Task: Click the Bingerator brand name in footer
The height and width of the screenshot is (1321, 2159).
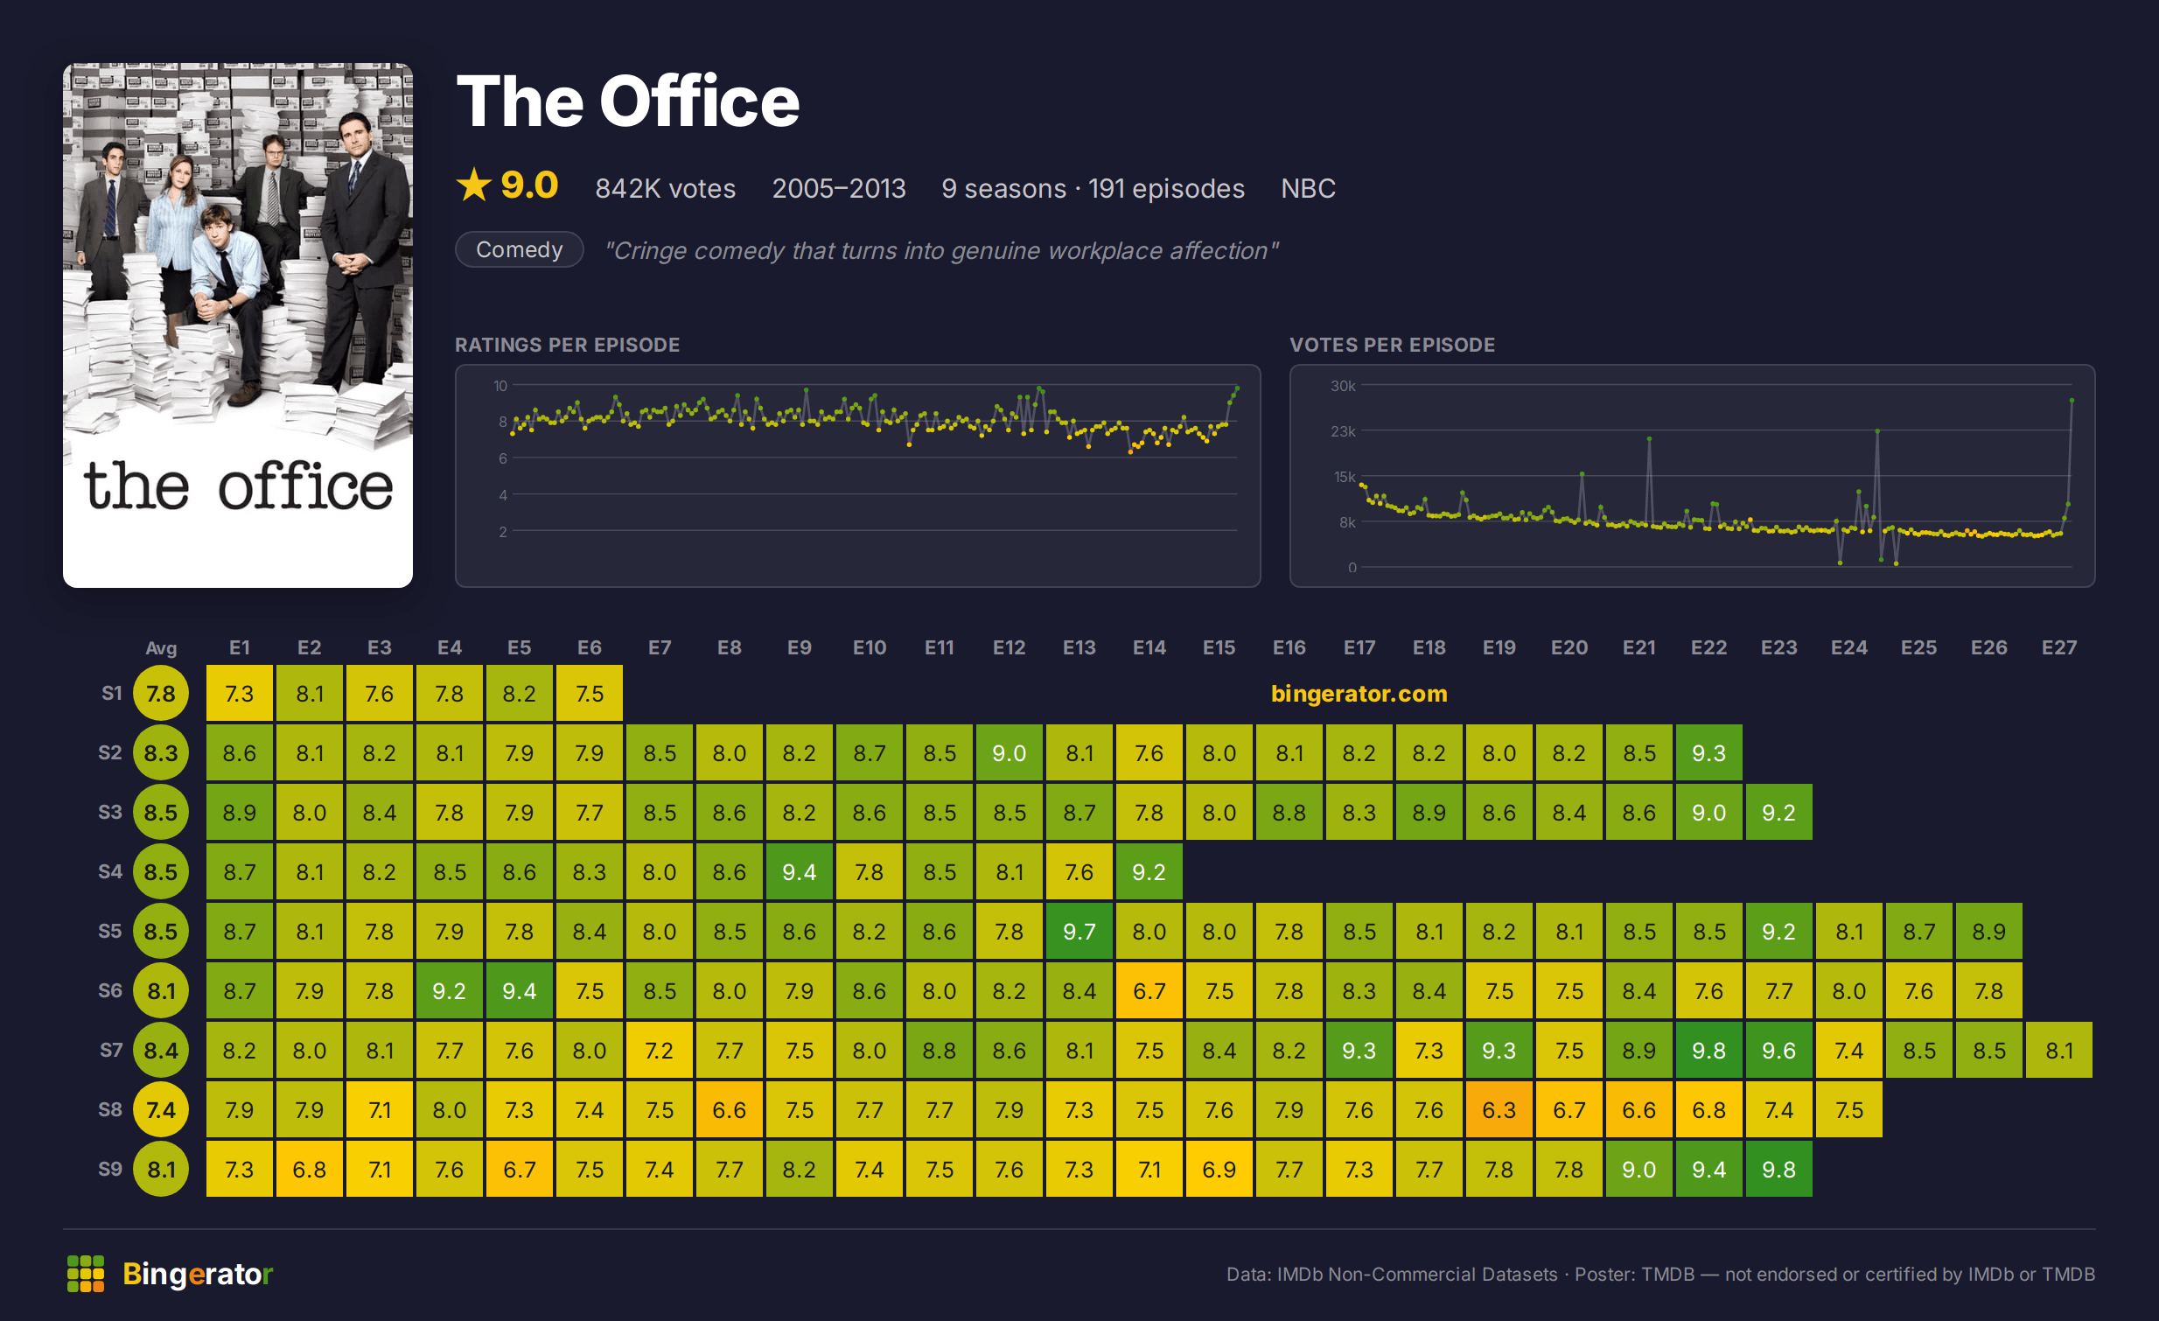Action: [198, 1274]
